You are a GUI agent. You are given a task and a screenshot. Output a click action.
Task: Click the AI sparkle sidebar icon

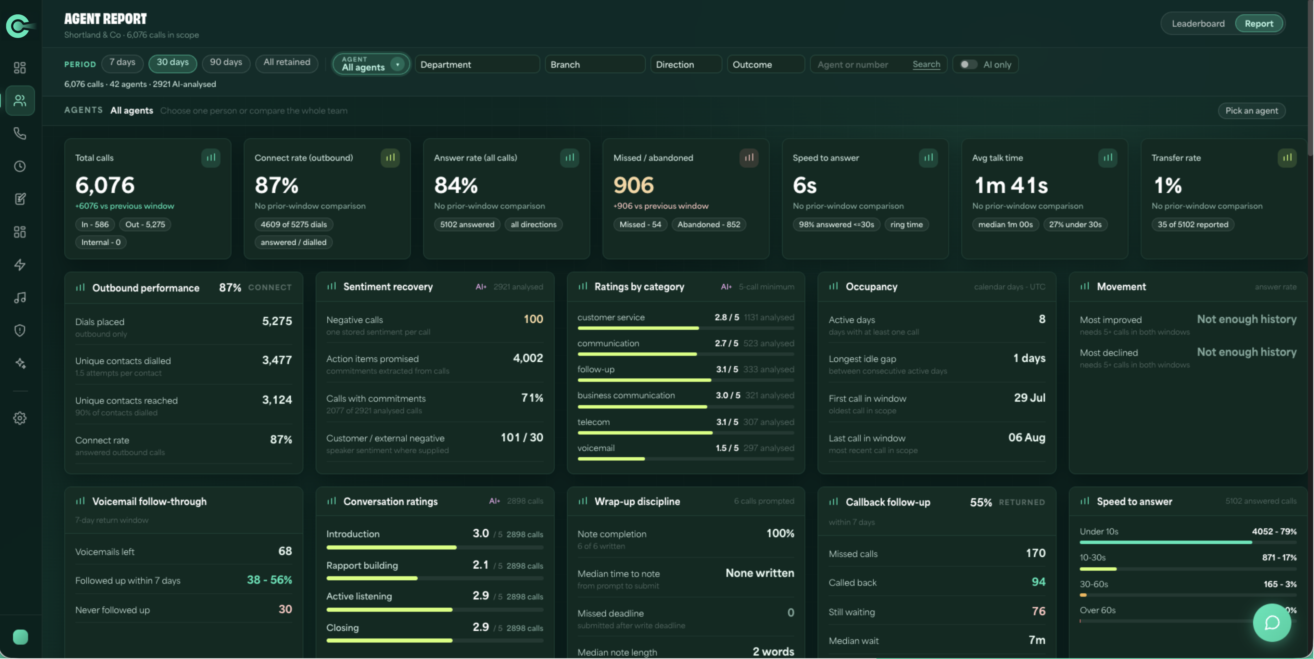point(20,363)
